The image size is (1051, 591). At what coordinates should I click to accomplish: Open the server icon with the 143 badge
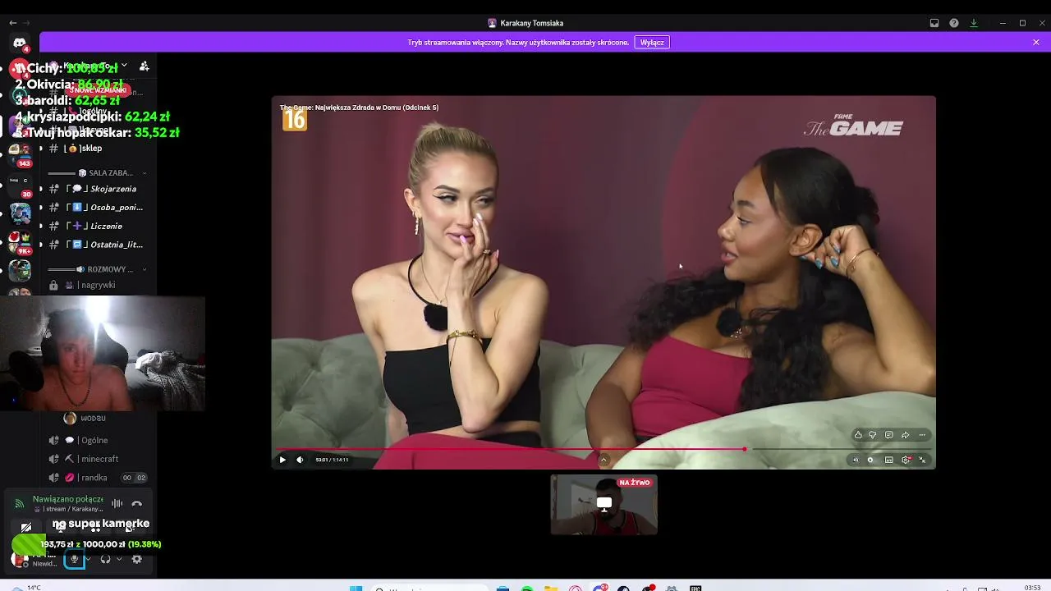[20, 154]
